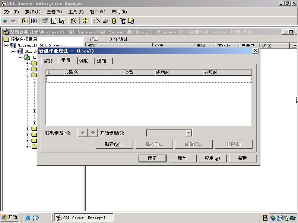Select the empty first step row
The width and height of the screenshot is (298, 223).
(149, 79)
